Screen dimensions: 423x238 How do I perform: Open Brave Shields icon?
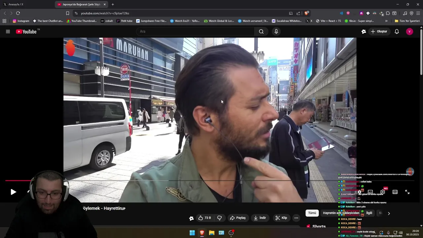click(307, 13)
